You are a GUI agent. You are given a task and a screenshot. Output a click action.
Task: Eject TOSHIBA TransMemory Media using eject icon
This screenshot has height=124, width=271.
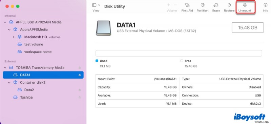80,68
